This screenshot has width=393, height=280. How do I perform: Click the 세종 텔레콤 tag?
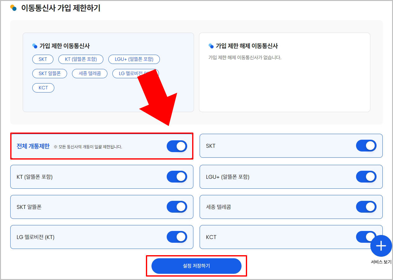pyautogui.click(x=90, y=74)
